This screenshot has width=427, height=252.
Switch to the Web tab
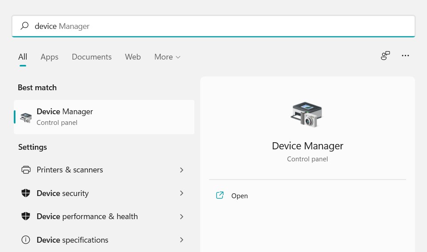click(133, 57)
